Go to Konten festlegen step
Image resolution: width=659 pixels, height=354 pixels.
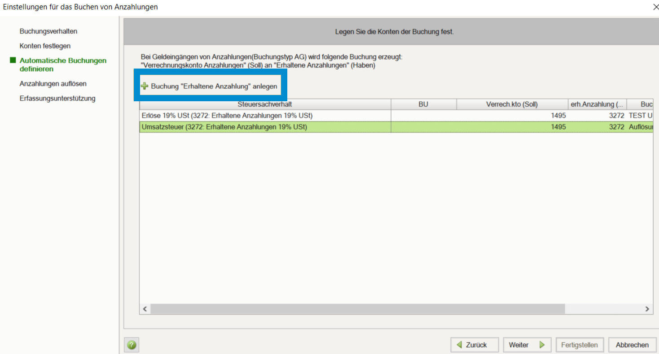click(x=45, y=46)
